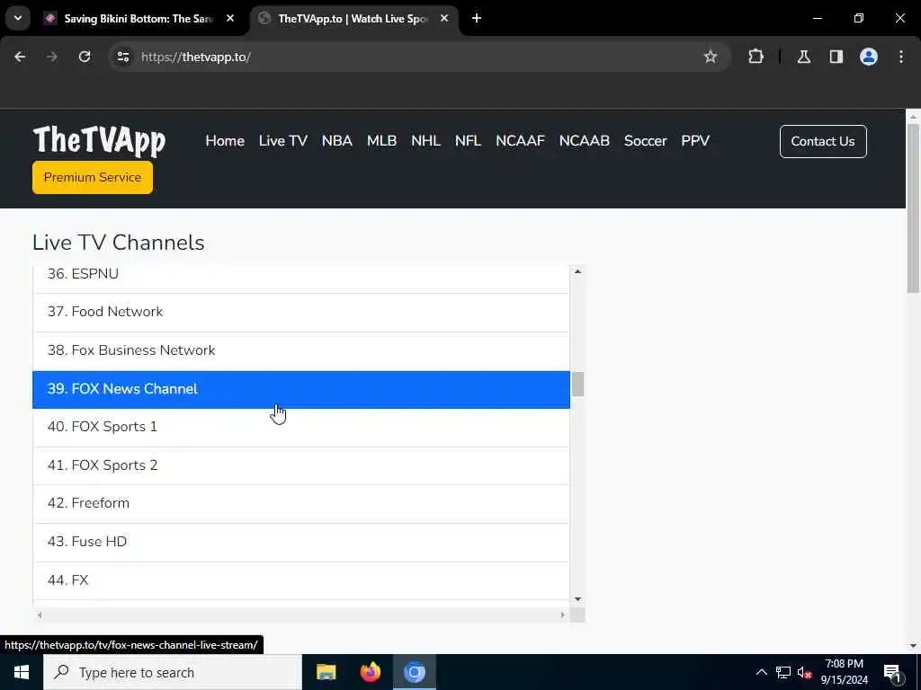Switch to Saving Bikini Bottom tab
Image resolution: width=921 pixels, height=690 pixels.
click(138, 19)
